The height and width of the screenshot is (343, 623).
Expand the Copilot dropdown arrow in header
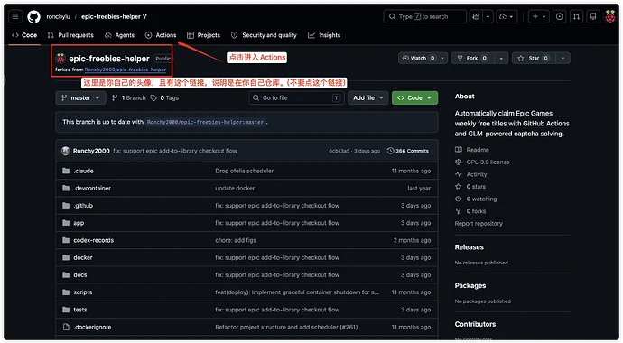click(x=488, y=16)
